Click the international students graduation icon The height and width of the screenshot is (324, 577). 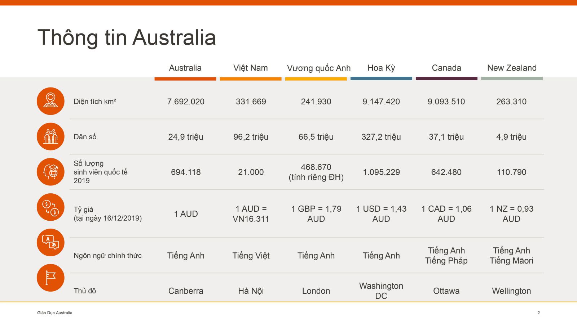(50, 172)
